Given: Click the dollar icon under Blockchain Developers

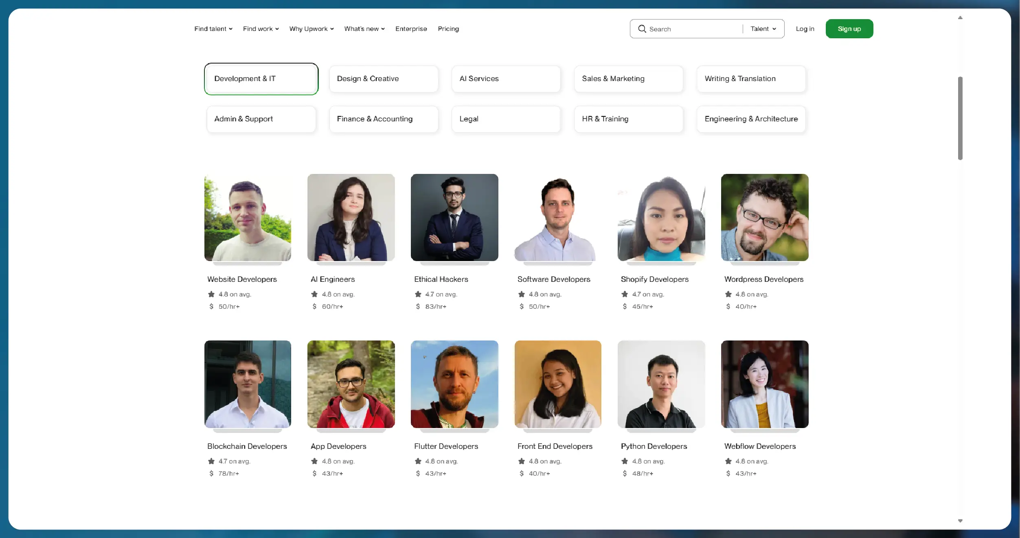Looking at the screenshot, I should tap(211, 473).
